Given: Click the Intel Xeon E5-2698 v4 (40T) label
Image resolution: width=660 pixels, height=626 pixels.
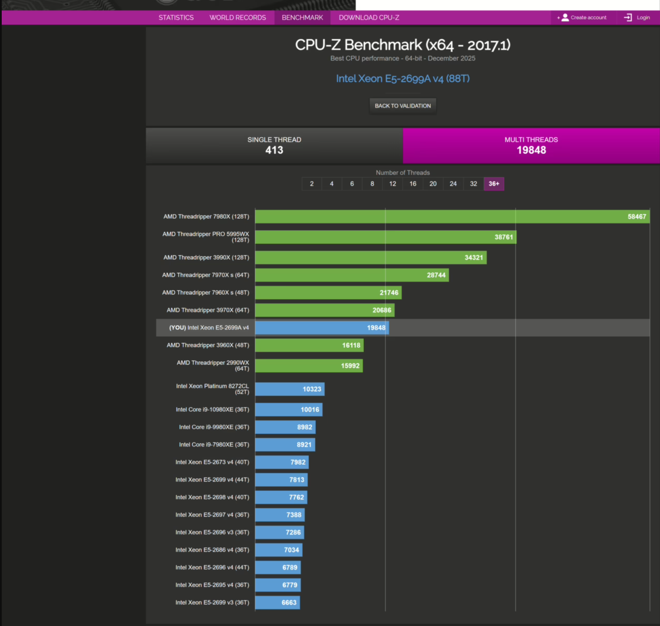Looking at the screenshot, I should (212, 497).
